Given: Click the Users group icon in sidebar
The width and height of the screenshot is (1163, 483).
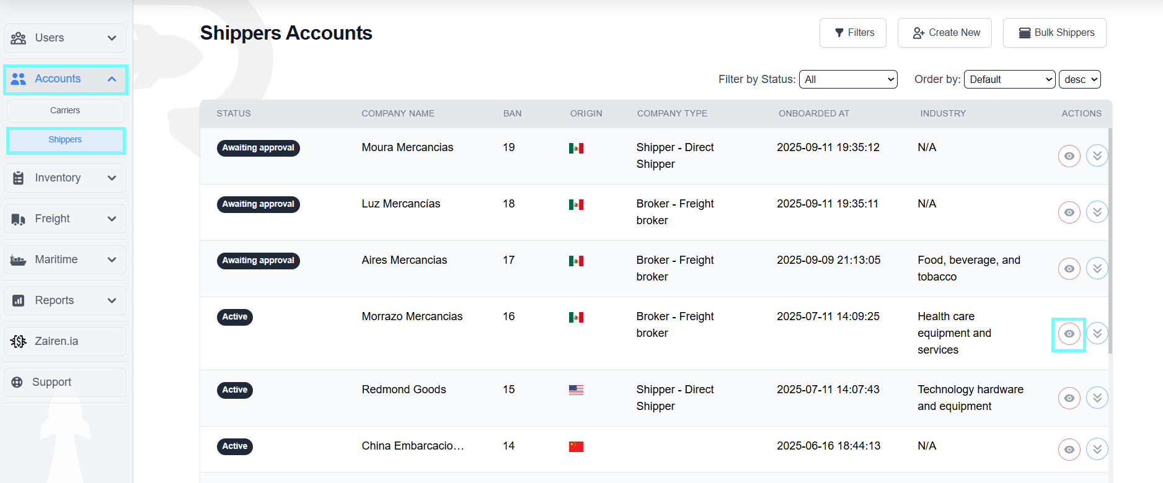Looking at the screenshot, I should click(x=19, y=38).
